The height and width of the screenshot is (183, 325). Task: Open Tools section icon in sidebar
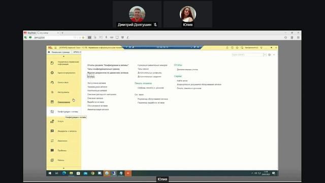[x=52, y=92]
